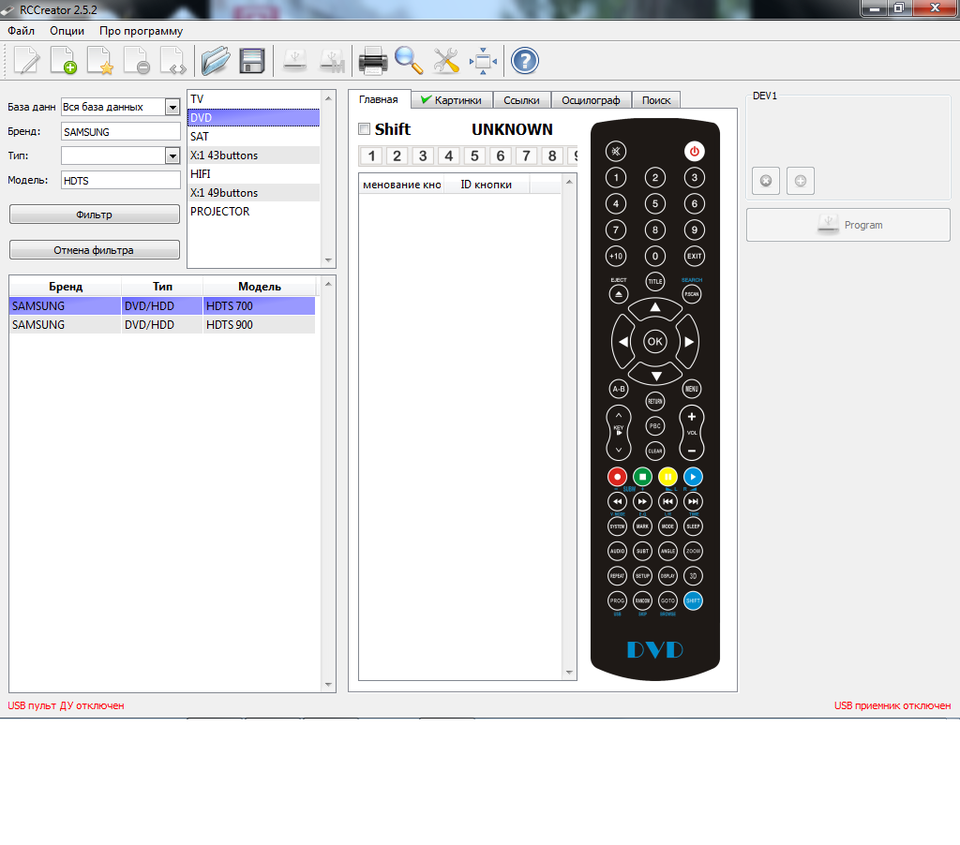
Task: Select the SAMSUNG HDTS 900 row
Action: [161, 325]
